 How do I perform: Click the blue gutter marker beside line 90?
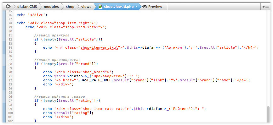[4, 72]
